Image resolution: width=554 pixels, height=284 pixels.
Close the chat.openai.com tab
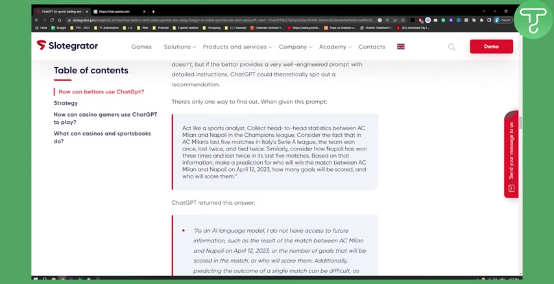145,11
